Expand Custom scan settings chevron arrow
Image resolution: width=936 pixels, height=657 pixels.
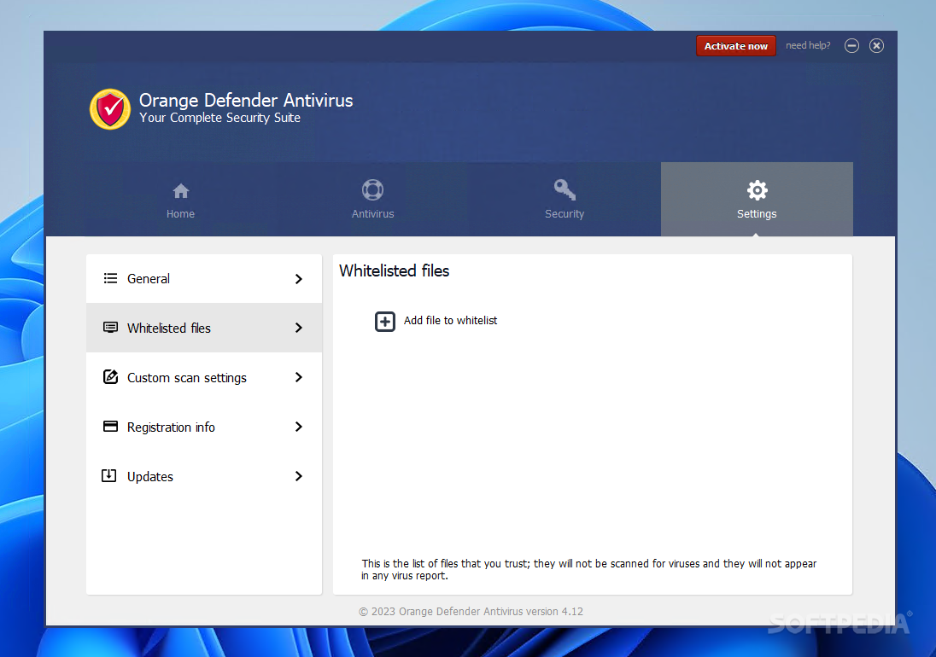click(x=298, y=377)
